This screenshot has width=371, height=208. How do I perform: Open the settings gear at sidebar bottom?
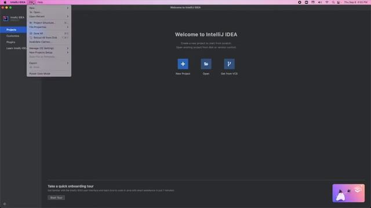pyautogui.click(x=5, y=204)
